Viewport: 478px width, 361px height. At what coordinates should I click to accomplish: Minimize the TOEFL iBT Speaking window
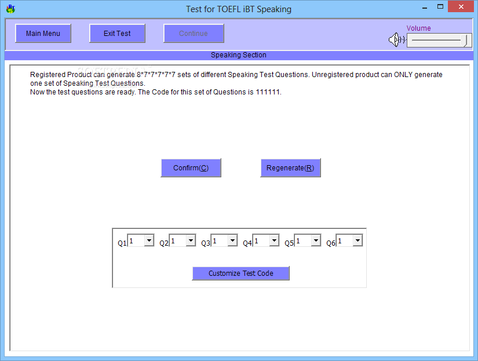click(425, 8)
